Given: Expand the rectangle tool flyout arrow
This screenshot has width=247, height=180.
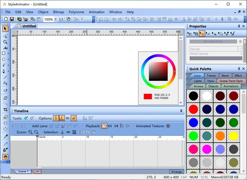Looking at the screenshot, I should coord(8,53).
